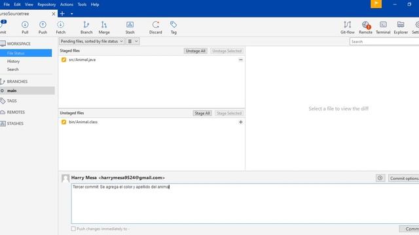
Task: Click the Push toolbar icon
Action: pos(43,27)
